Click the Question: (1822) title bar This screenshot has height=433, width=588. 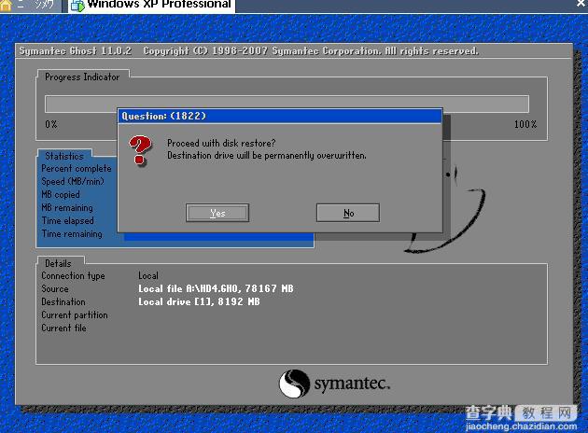click(280, 116)
